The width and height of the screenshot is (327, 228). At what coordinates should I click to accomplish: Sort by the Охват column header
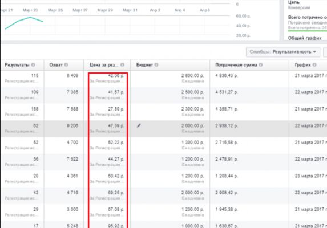point(56,65)
